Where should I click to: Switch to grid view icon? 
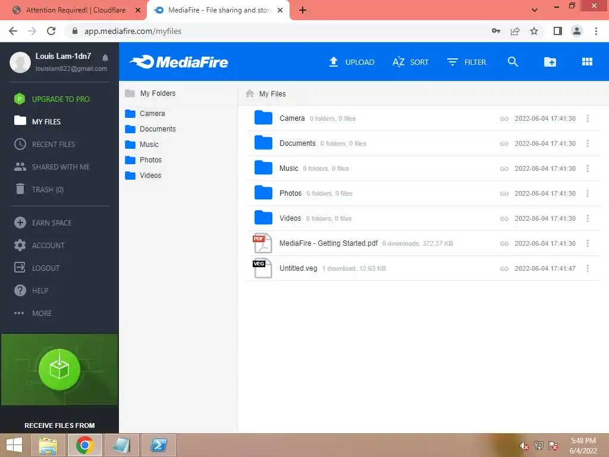point(587,62)
